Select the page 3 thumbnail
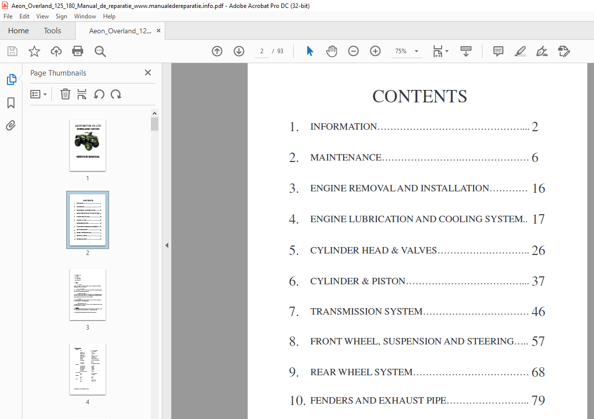The image size is (594, 419). 88,295
